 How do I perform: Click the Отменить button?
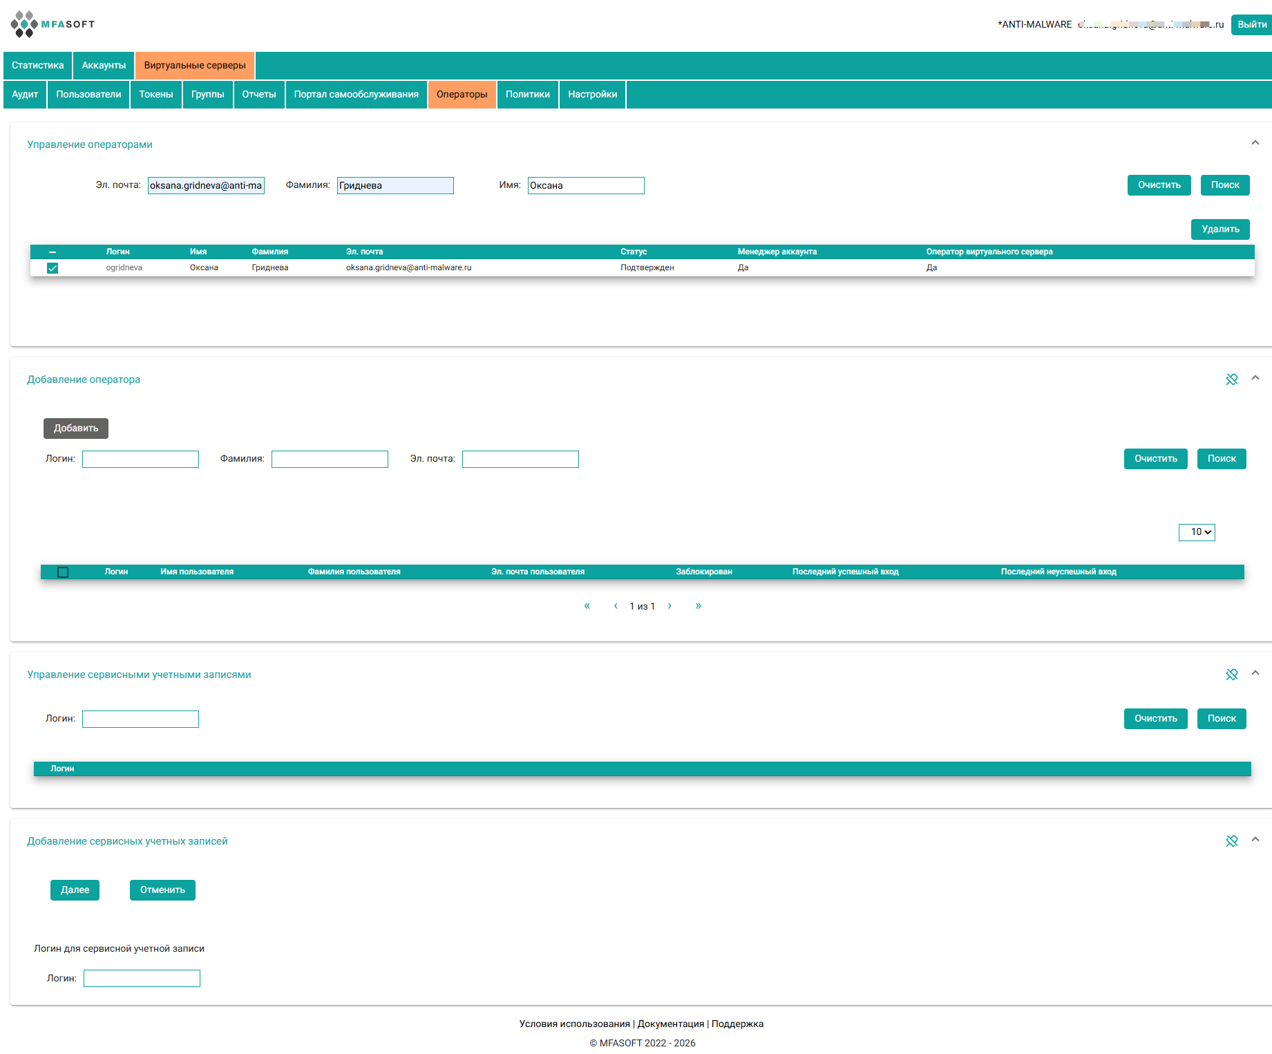(162, 890)
